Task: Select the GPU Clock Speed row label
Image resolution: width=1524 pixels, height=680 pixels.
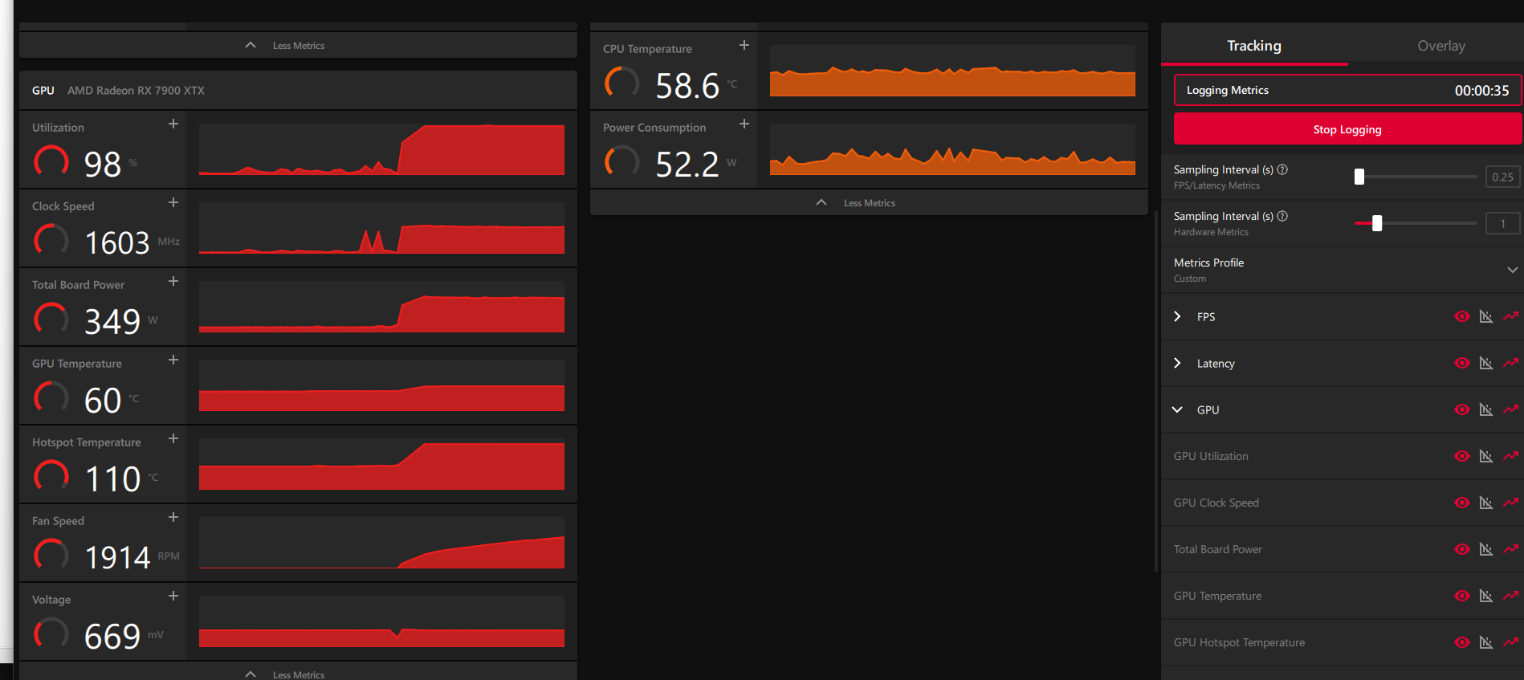Action: pos(1216,503)
